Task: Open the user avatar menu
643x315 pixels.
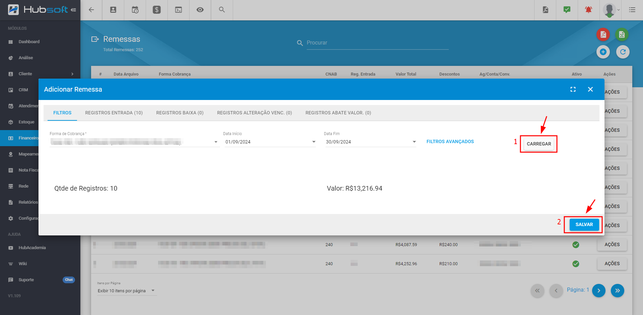Action: 611,10
